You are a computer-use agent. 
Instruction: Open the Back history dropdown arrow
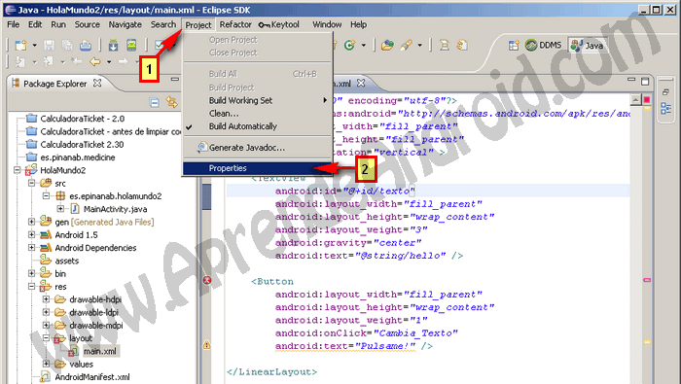[109, 62]
